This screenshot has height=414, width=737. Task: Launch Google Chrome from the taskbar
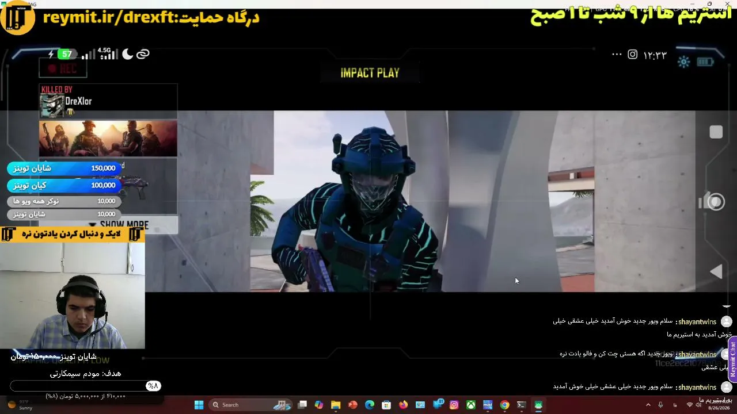[504, 405]
